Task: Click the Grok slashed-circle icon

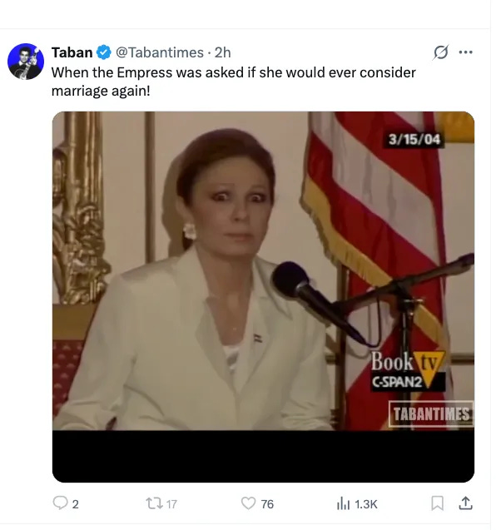Action: point(441,52)
